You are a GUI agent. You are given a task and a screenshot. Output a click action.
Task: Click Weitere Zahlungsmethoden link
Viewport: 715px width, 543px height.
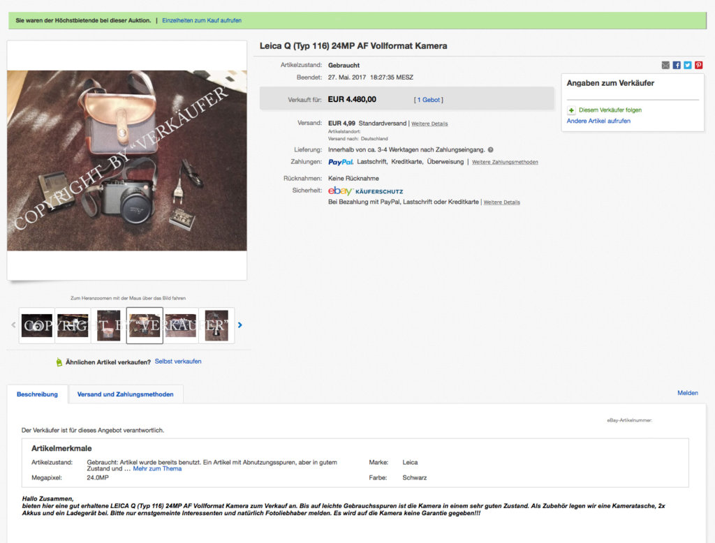pos(505,162)
